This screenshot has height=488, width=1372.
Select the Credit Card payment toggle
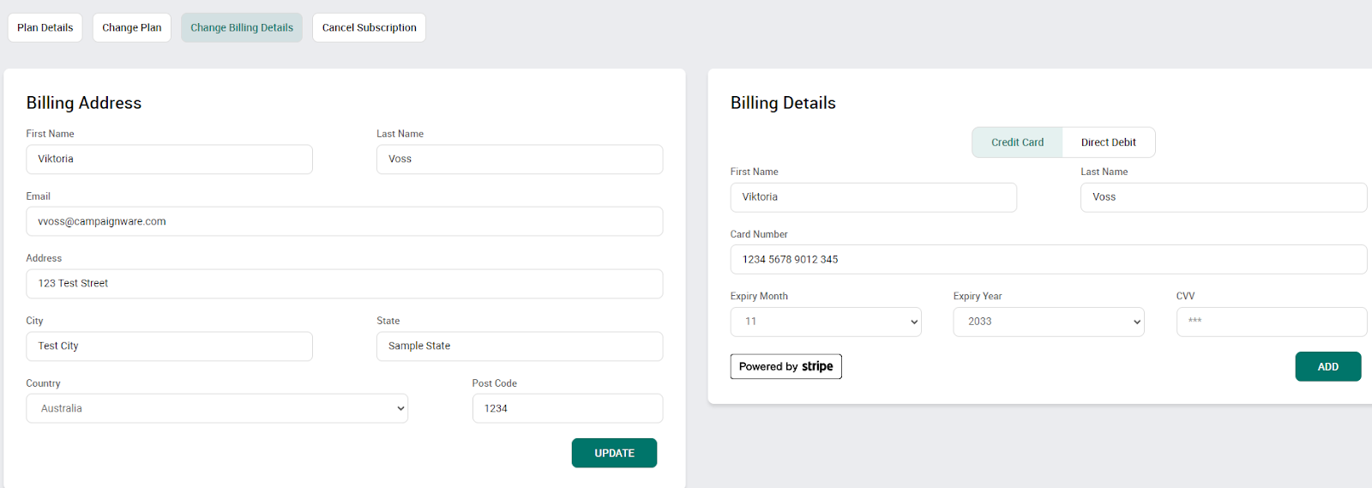tap(1017, 142)
